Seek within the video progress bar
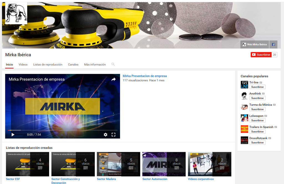 [x=62, y=130]
